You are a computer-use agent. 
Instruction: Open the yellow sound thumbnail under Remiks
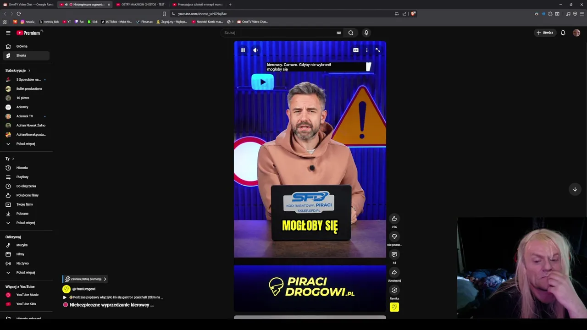point(394,307)
